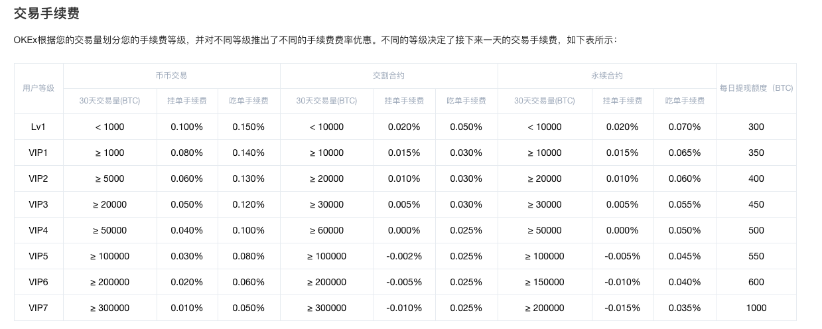Click VIP5 交割合约 maker fee -0.002%
Screen dimensions: 822x329
coord(404,256)
